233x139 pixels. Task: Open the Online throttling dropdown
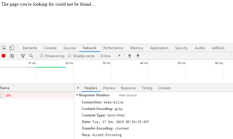(110, 56)
